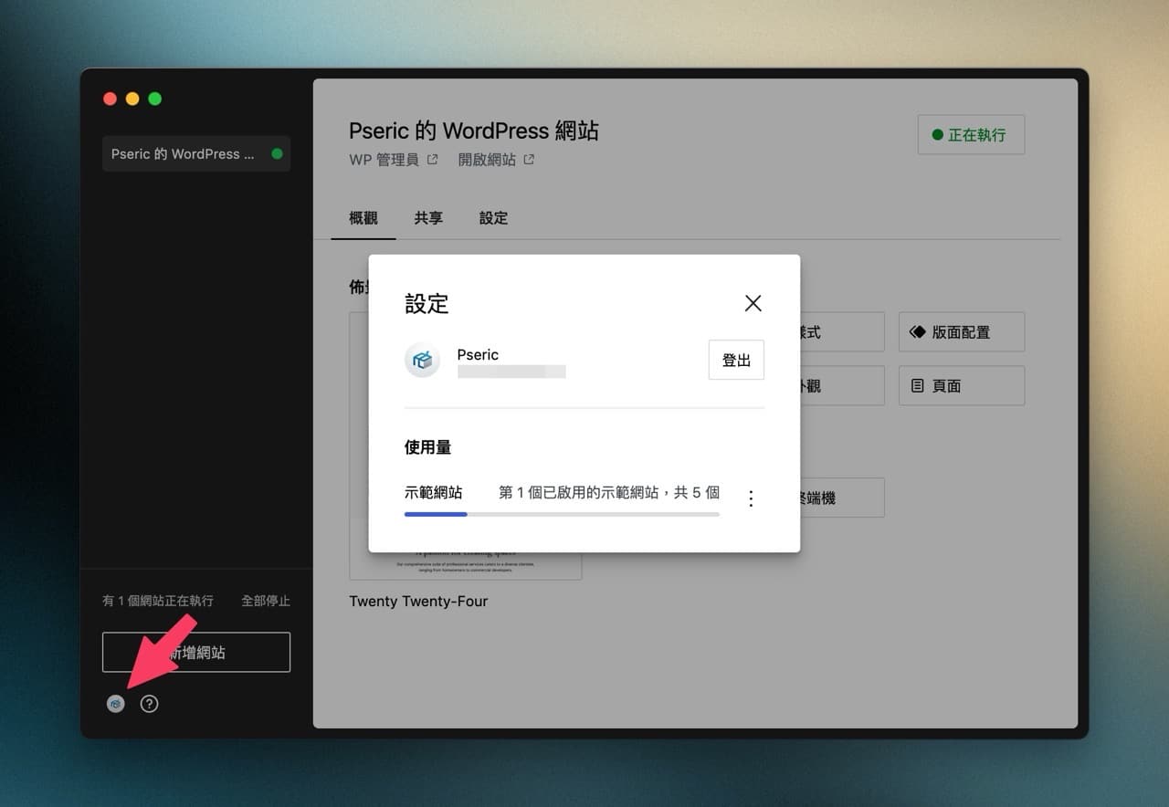
Task: Click the 新增網站 button
Action: click(196, 652)
